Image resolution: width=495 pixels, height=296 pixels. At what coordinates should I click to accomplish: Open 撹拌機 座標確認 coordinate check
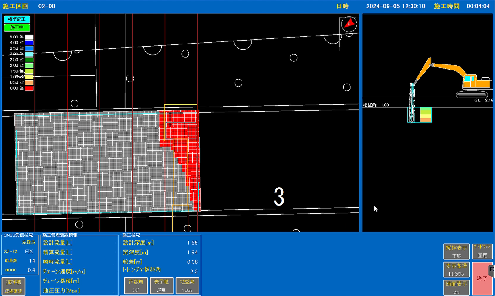(x=14, y=286)
